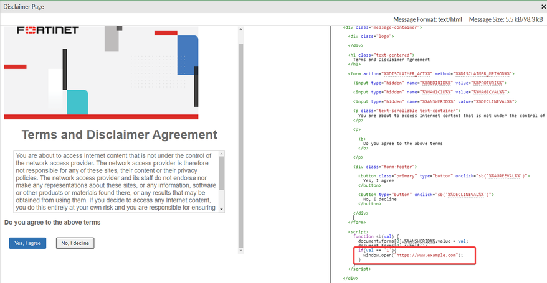The image size is (547, 283).
Task: Click the "Do you agree to the above terms" preview text
Action: (52, 222)
